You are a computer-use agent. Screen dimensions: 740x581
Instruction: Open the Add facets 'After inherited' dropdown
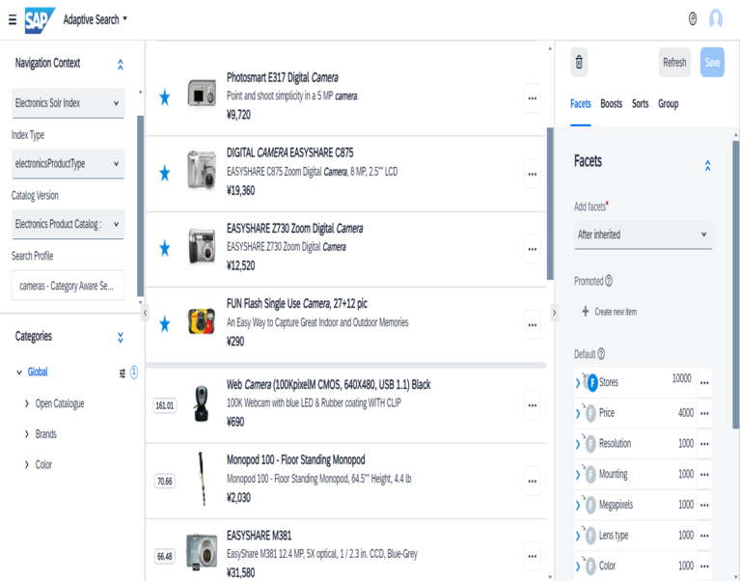pos(643,235)
